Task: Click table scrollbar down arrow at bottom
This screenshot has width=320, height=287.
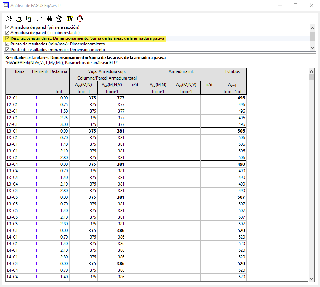Action: (311, 278)
